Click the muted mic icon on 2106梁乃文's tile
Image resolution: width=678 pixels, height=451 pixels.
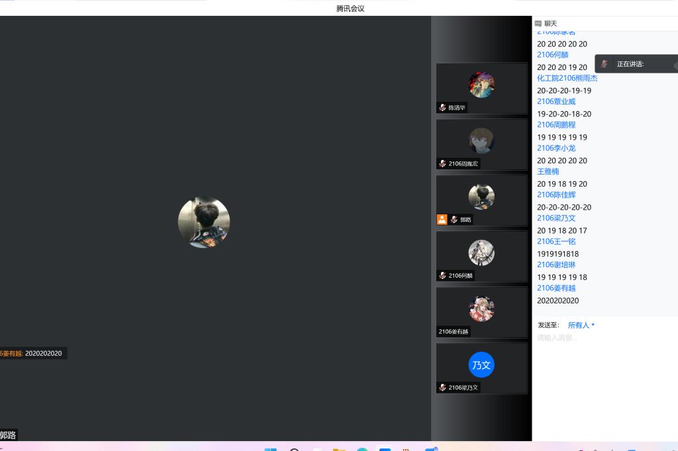pos(442,388)
